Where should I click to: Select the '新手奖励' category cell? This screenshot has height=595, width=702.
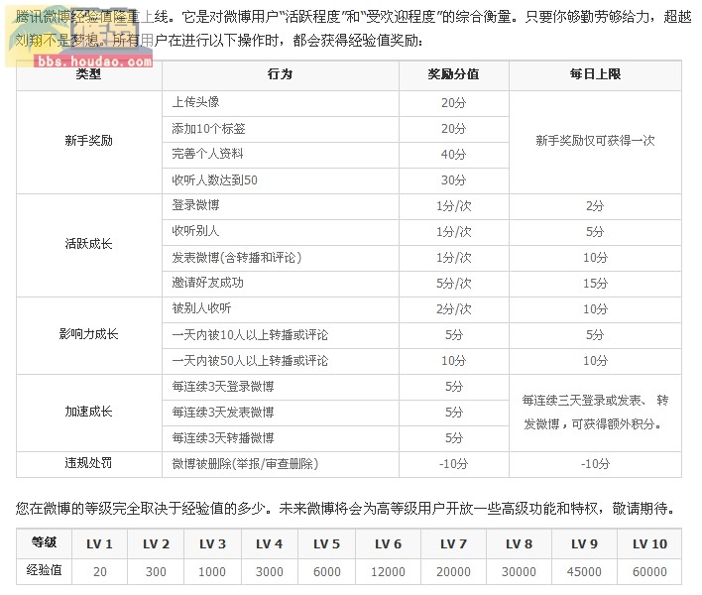tap(88, 141)
